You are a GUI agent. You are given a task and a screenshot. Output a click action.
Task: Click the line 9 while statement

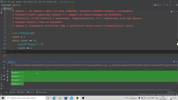click(x=24, y=41)
